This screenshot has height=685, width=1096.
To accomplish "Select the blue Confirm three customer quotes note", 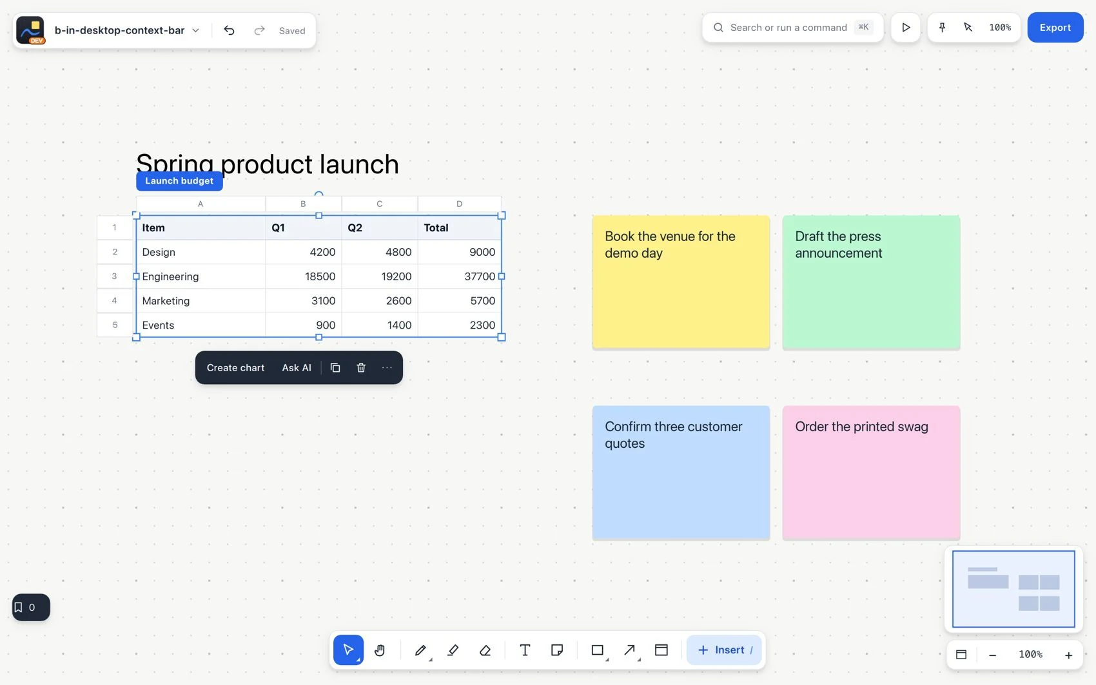I will point(681,472).
